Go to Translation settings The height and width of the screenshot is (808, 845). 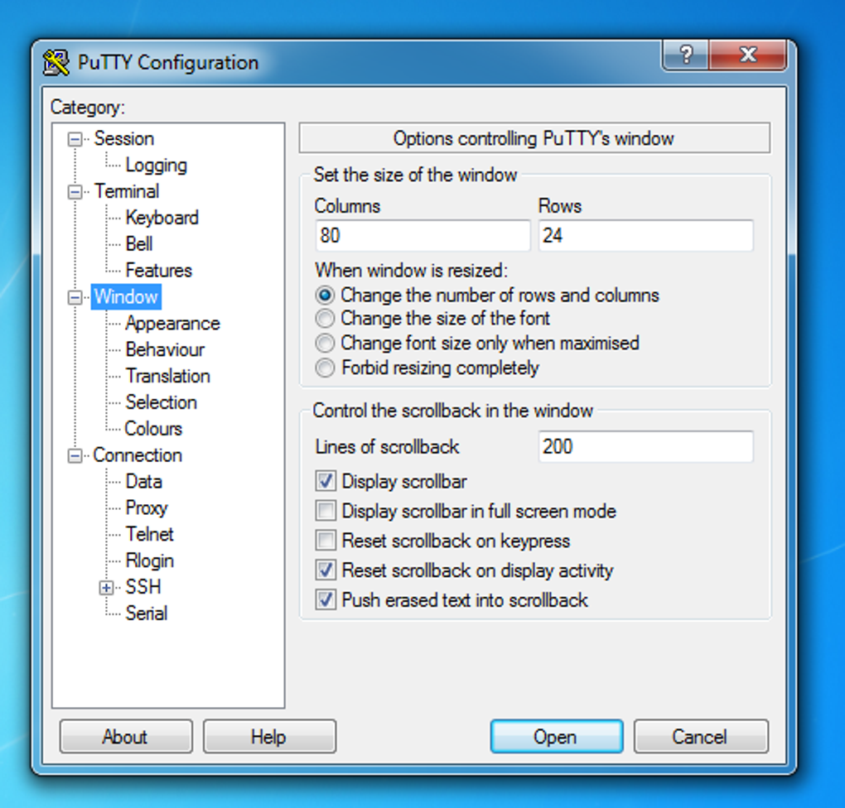(x=167, y=376)
